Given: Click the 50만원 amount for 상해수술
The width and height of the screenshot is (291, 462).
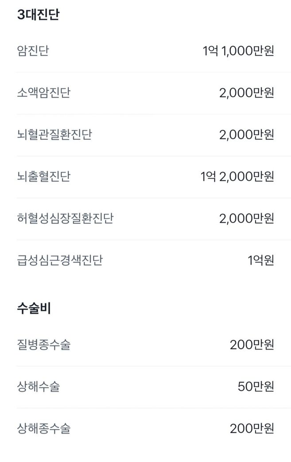Looking at the screenshot, I should click(256, 387).
